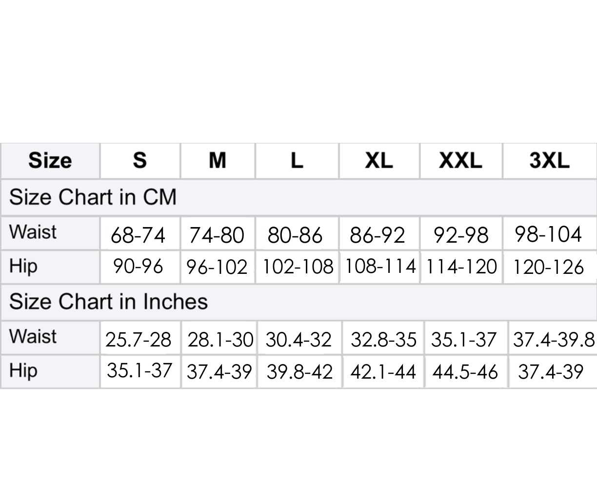Select the XXL column header

460,160
